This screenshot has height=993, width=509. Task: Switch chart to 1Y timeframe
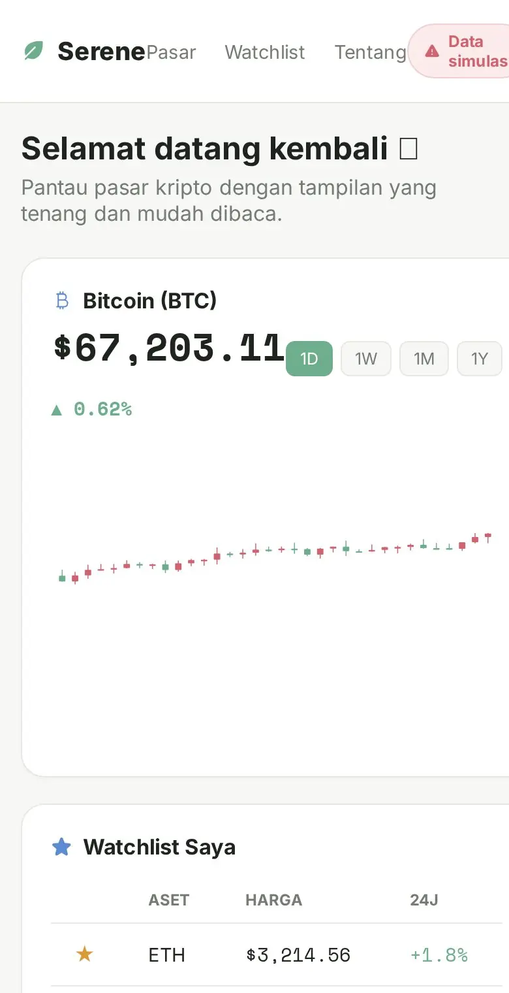[x=480, y=359]
